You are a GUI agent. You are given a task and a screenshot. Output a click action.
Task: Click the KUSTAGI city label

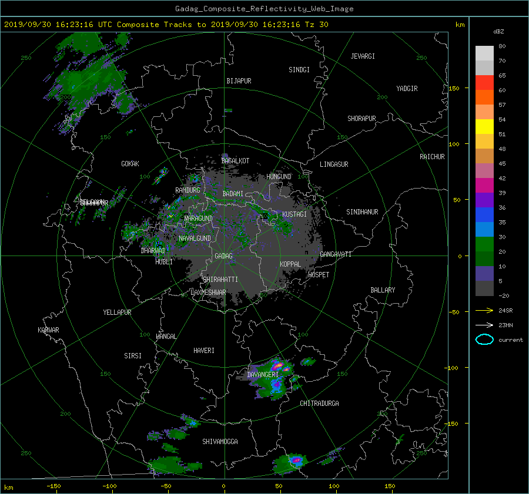(x=294, y=214)
